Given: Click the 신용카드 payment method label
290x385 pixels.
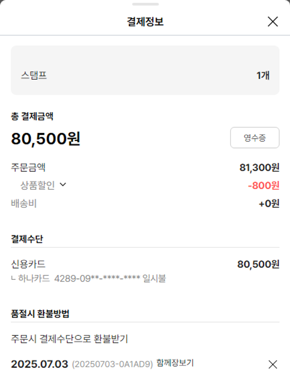Looking at the screenshot, I should click(x=28, y=264).
